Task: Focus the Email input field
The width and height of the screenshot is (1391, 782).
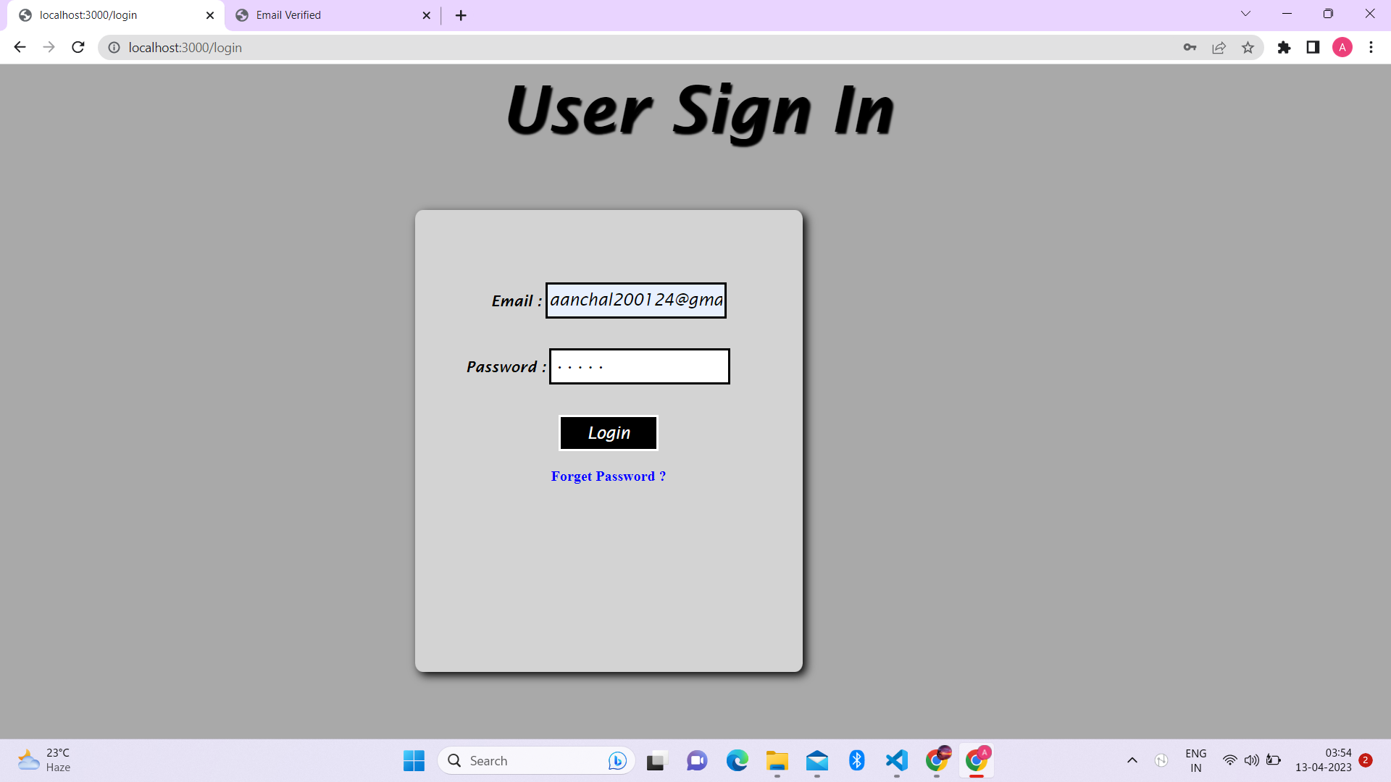Action: [635, 300]
